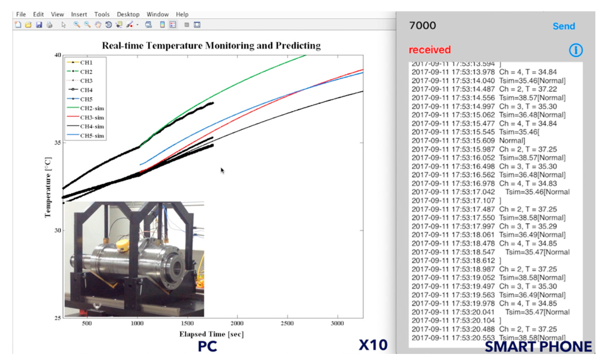The width and height of the screenshot is (602, 361).
Task: Open the Desktop menu
Action: click(x=128, y=14)
